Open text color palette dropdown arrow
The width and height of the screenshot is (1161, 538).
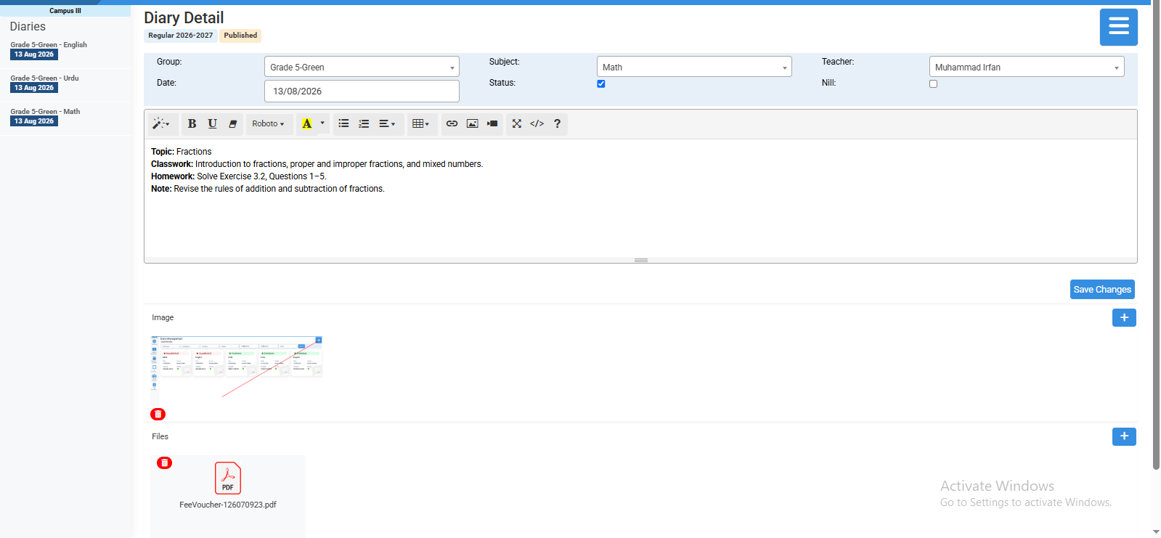click(322, 124)
